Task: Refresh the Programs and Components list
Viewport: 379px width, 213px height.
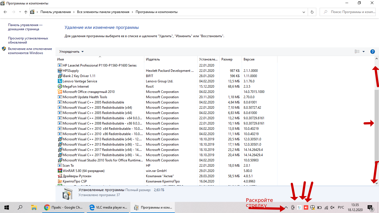Action: click(312, 12)
